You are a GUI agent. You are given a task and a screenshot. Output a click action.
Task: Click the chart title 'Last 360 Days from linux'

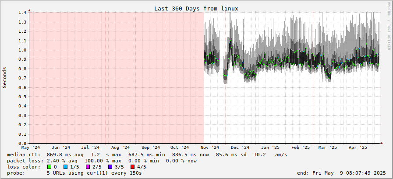pos(196,8)
